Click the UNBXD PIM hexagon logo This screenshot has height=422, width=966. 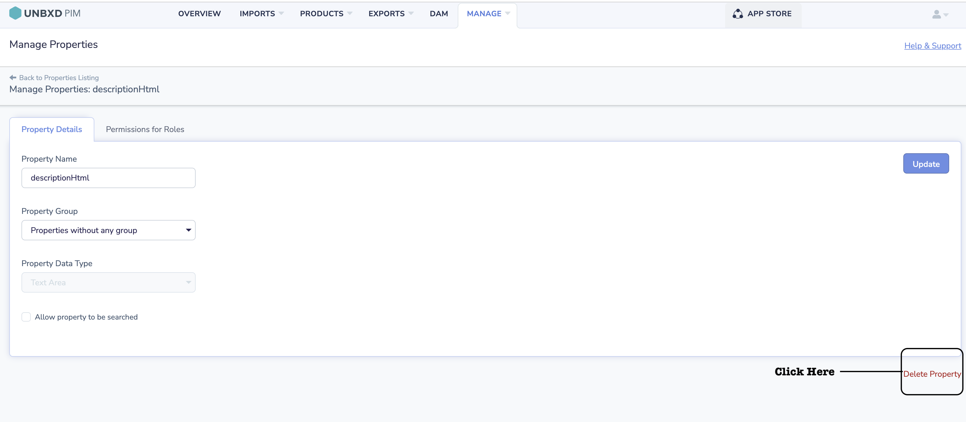click(15, 13)
